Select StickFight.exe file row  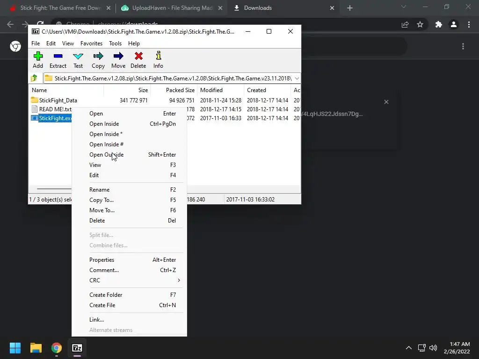point(51,118)
